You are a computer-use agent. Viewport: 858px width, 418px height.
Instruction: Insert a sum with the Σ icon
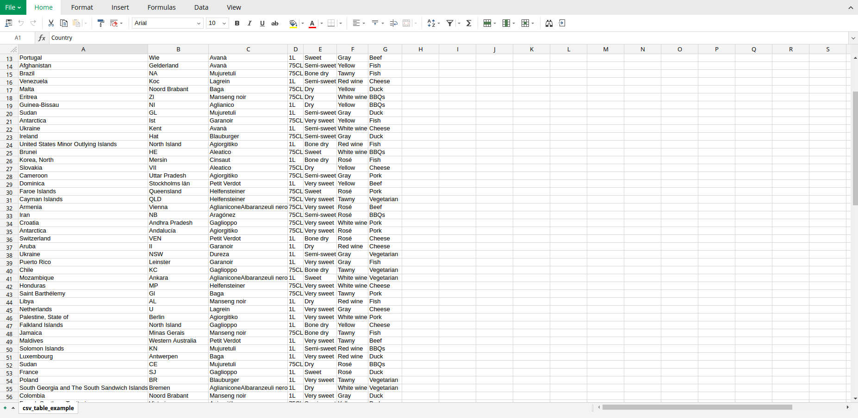point(469,23)
